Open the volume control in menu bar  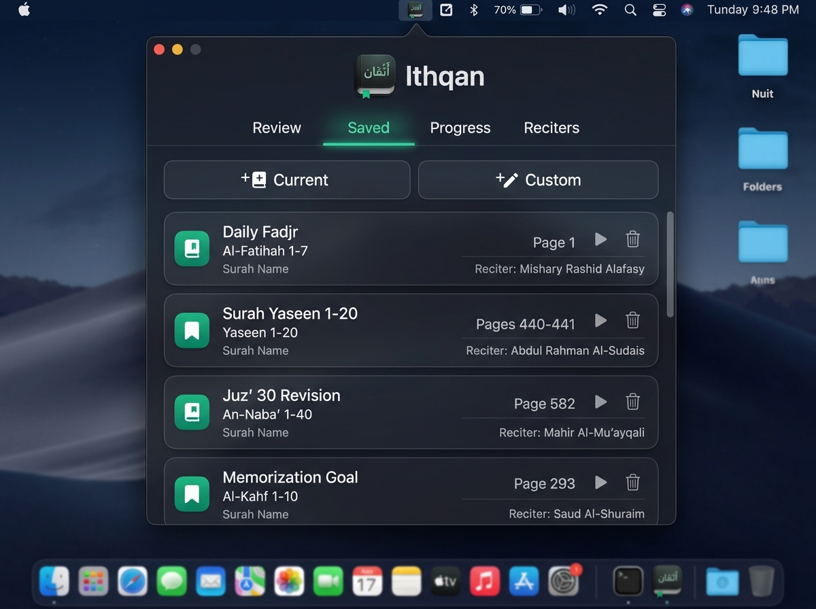tap(566, 10)
